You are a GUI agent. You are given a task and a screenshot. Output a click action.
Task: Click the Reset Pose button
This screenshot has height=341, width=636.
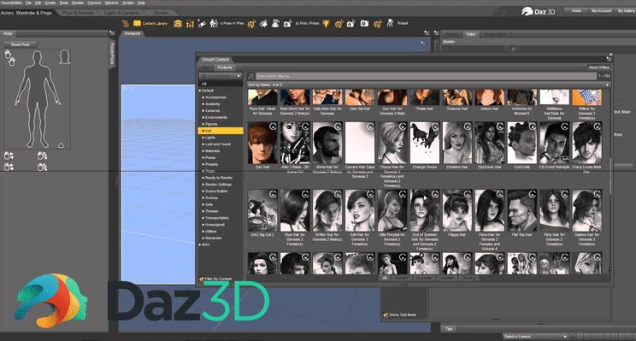click(x=21, y=44)
